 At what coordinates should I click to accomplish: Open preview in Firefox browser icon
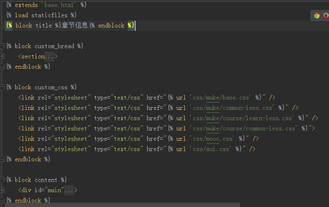(326, 16)
